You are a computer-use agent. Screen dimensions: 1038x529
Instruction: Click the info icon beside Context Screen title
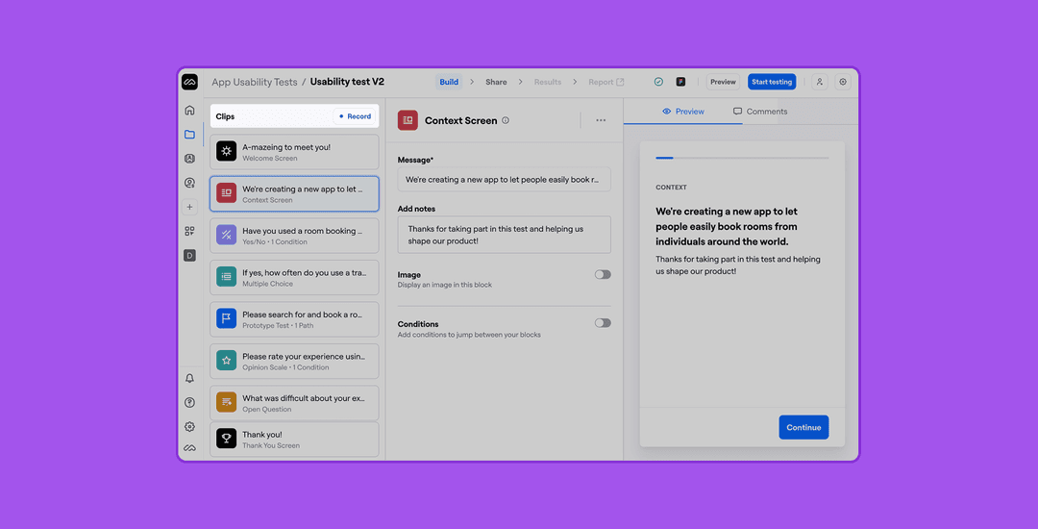[x=506, y=120]
